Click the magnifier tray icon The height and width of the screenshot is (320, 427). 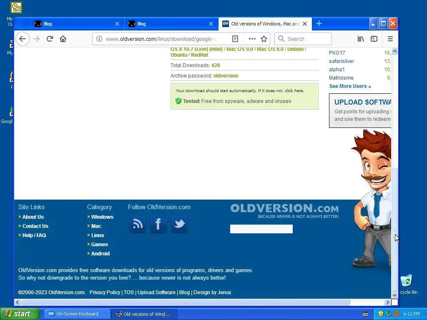tap(396, 314)
